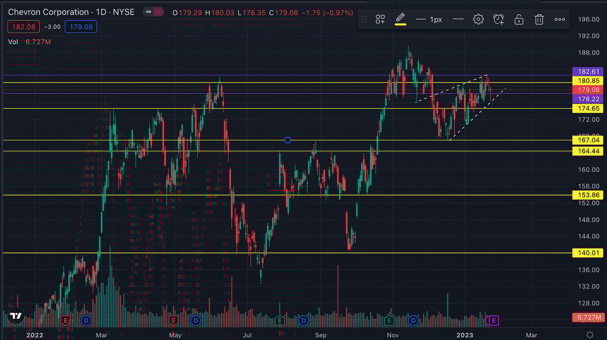
Task: Open the drawing templates icon in the floating toolbar
Action: pos(380,19)
